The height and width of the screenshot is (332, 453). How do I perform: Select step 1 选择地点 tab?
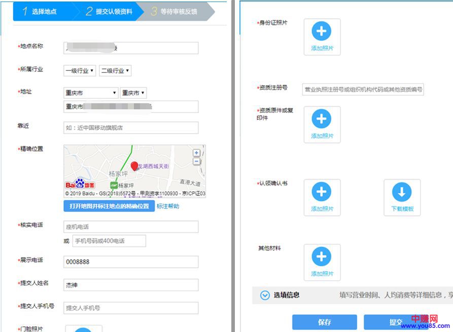[x=44, y=11]
